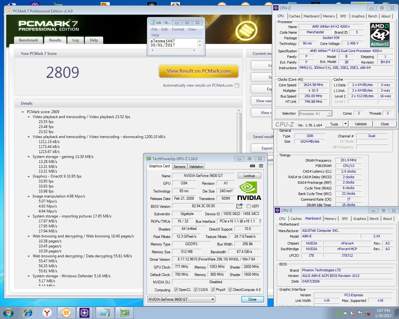Collapse the PCMark score: 2809 tree node
399x319 pixels.
pyautogui.click(x=23, y=112)
